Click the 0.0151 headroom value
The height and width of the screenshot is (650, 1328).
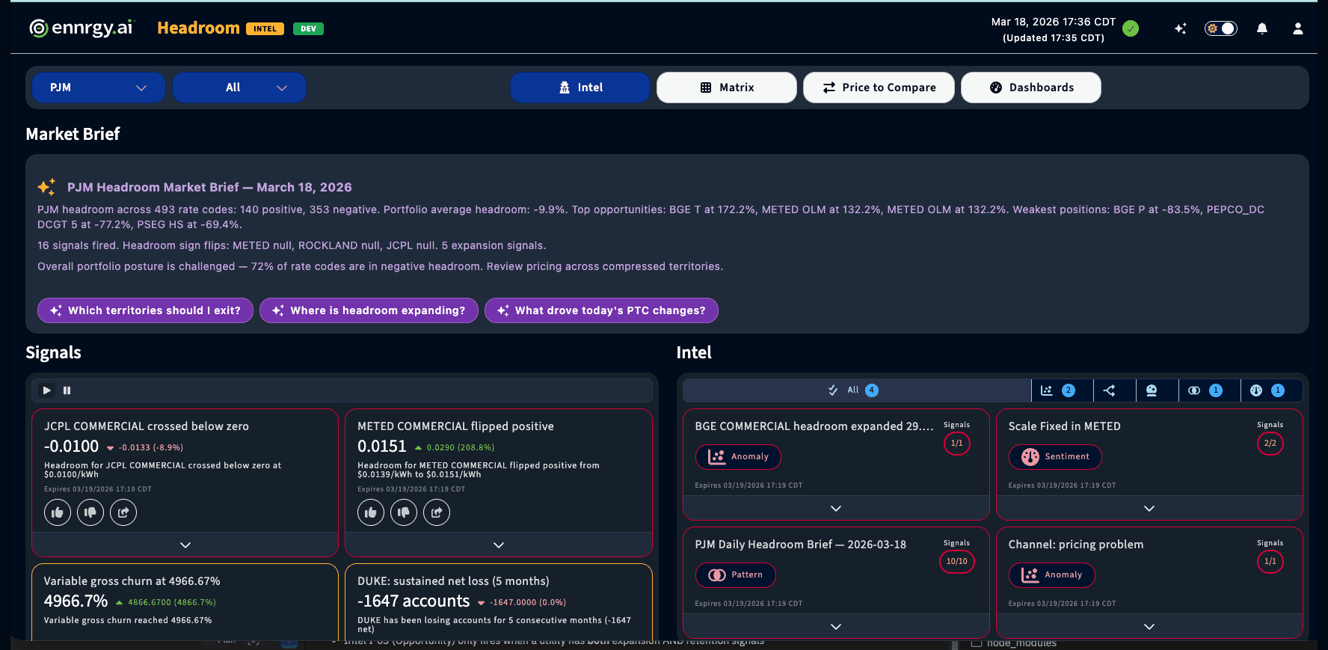click(x=382, y=447)
